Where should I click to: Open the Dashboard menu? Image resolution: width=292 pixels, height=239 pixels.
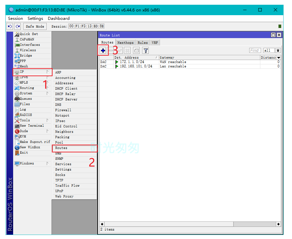(59, 19)
